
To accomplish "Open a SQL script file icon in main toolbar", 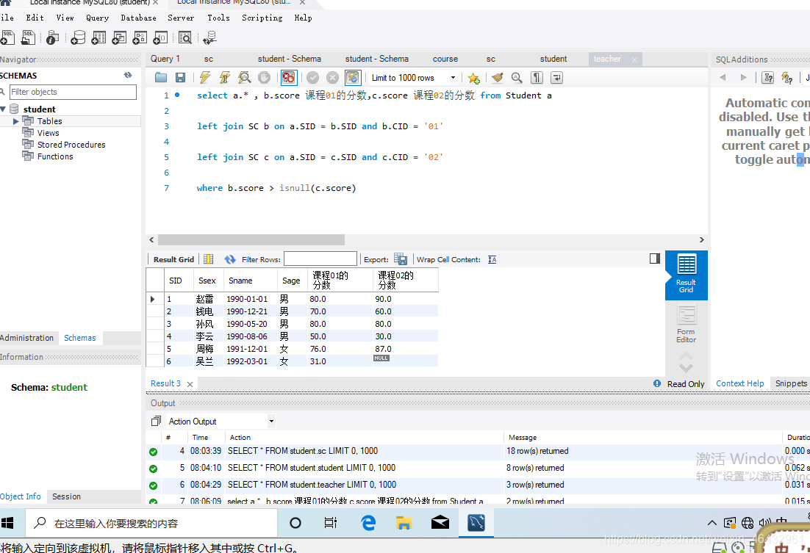I will coord(29,37).
